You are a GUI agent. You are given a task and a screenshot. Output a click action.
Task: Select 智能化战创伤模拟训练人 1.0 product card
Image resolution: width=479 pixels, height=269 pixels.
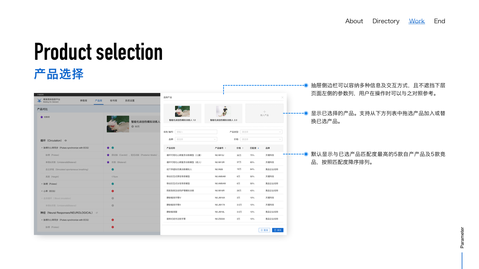[x=182, y=114]
